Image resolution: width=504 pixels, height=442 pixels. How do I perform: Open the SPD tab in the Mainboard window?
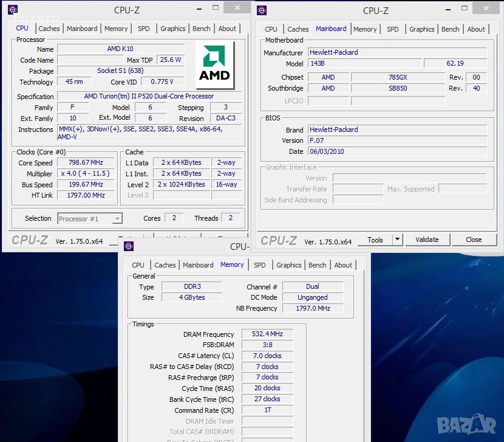[393, 29]
